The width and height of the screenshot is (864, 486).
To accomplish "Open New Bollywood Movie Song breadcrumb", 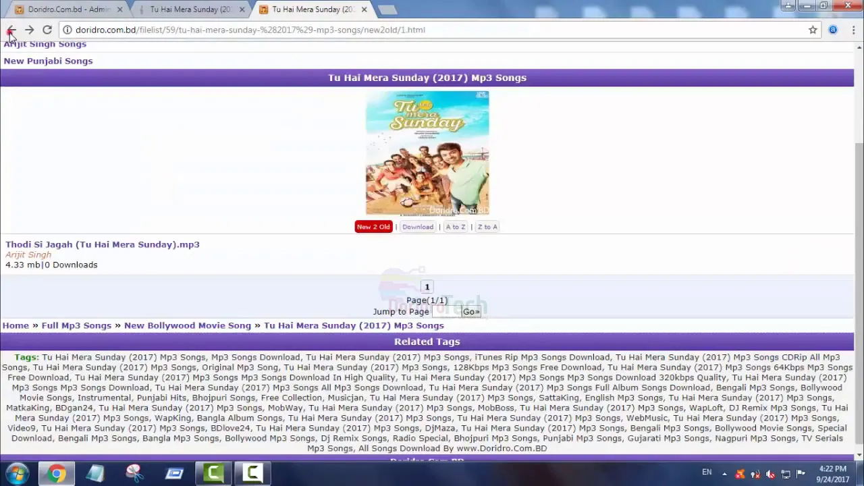I will pyautogui.click(x=187, y=325).
